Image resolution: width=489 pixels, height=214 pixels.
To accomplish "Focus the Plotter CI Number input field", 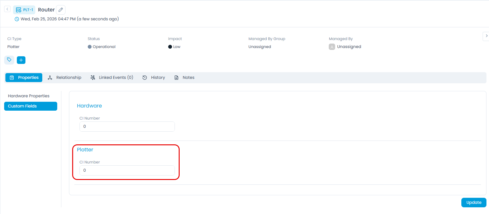I will coord(127,170).
